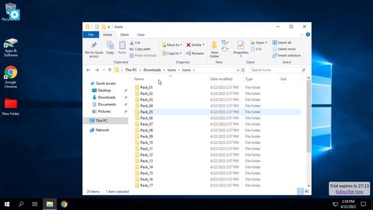Create a New folder from ribbon
Image resolution: width=373 pixels, height=210 pixels.
[214, 49]
